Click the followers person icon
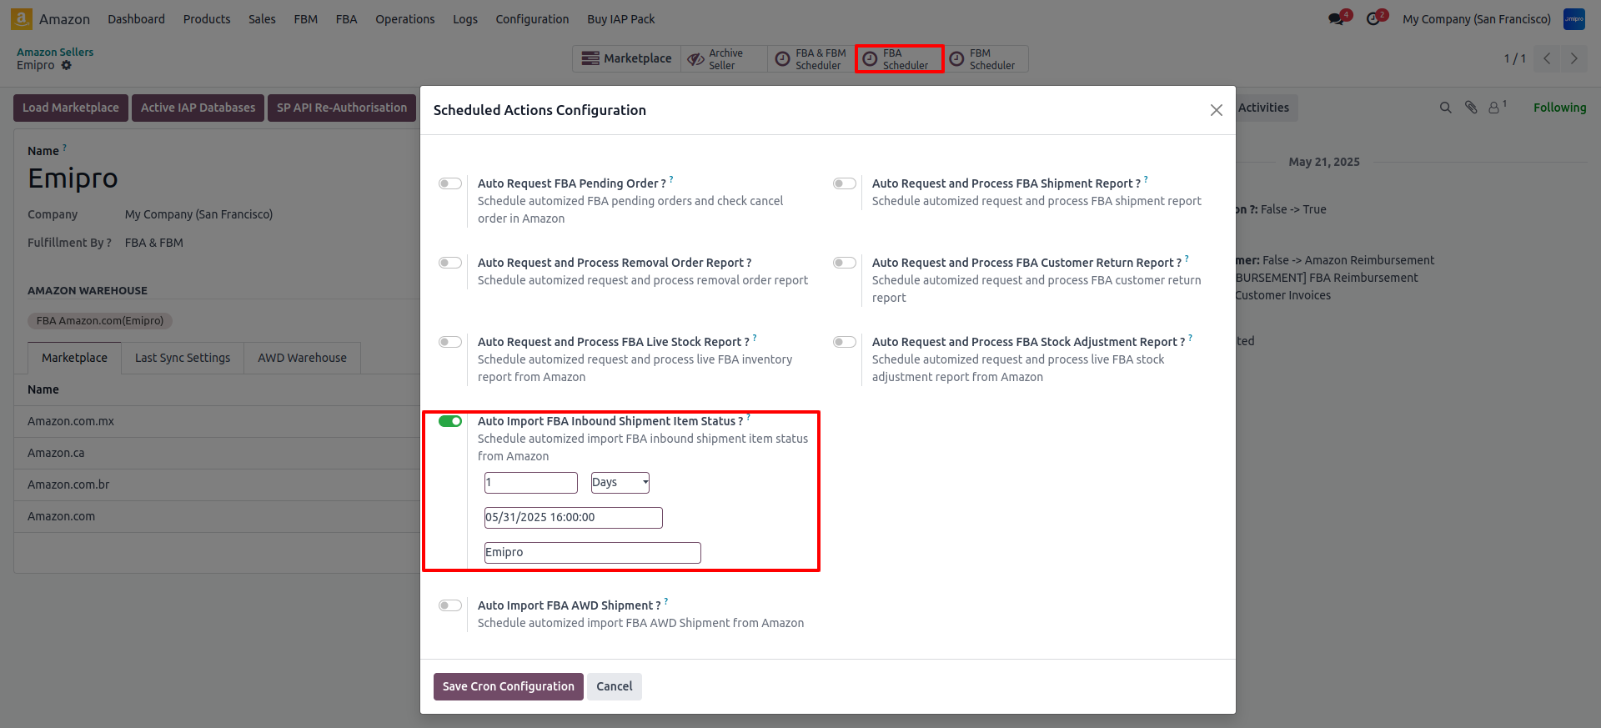The width and height of the screenshot is (1601, 728). [x=1494, y=108]
